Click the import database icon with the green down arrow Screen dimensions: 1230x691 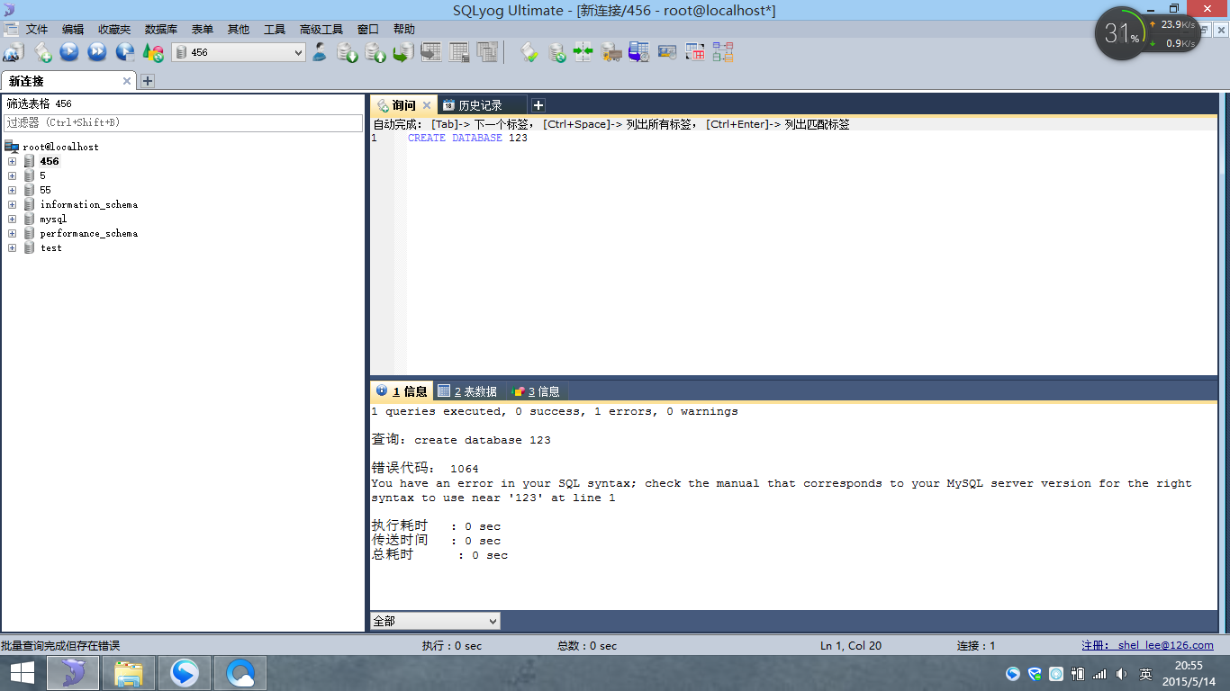click(348, 52)
